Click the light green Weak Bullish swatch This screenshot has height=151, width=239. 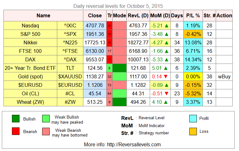click(46, 119)
